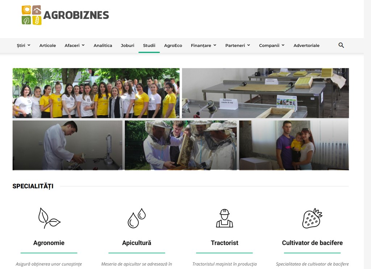This screenshot has height=269, width=371.
Task: Click the Advertoriale link
Action: (307, 45)
